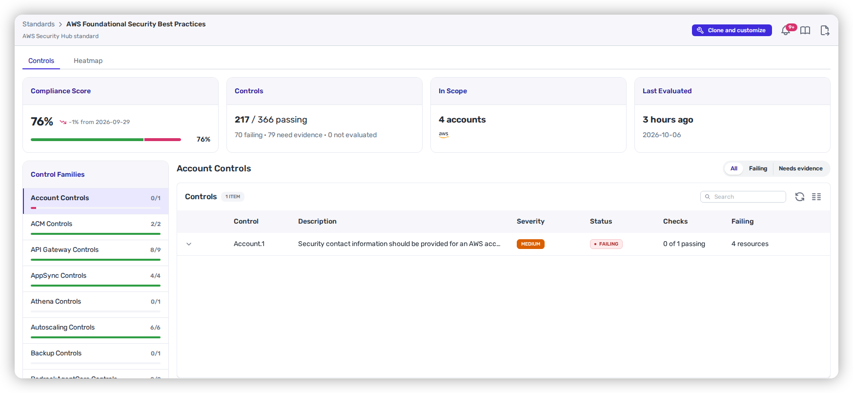The width and height of the screenshot is (853, 393).
Task: Click the Description column header
Action: [x=317, y=221]
